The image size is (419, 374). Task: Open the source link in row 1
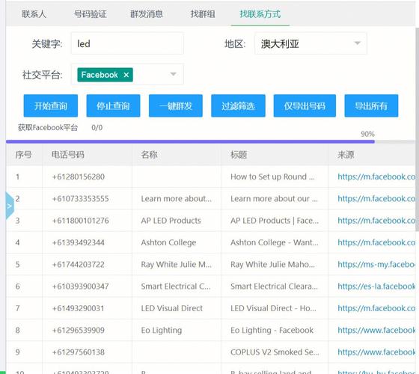(x=376, y=177)
